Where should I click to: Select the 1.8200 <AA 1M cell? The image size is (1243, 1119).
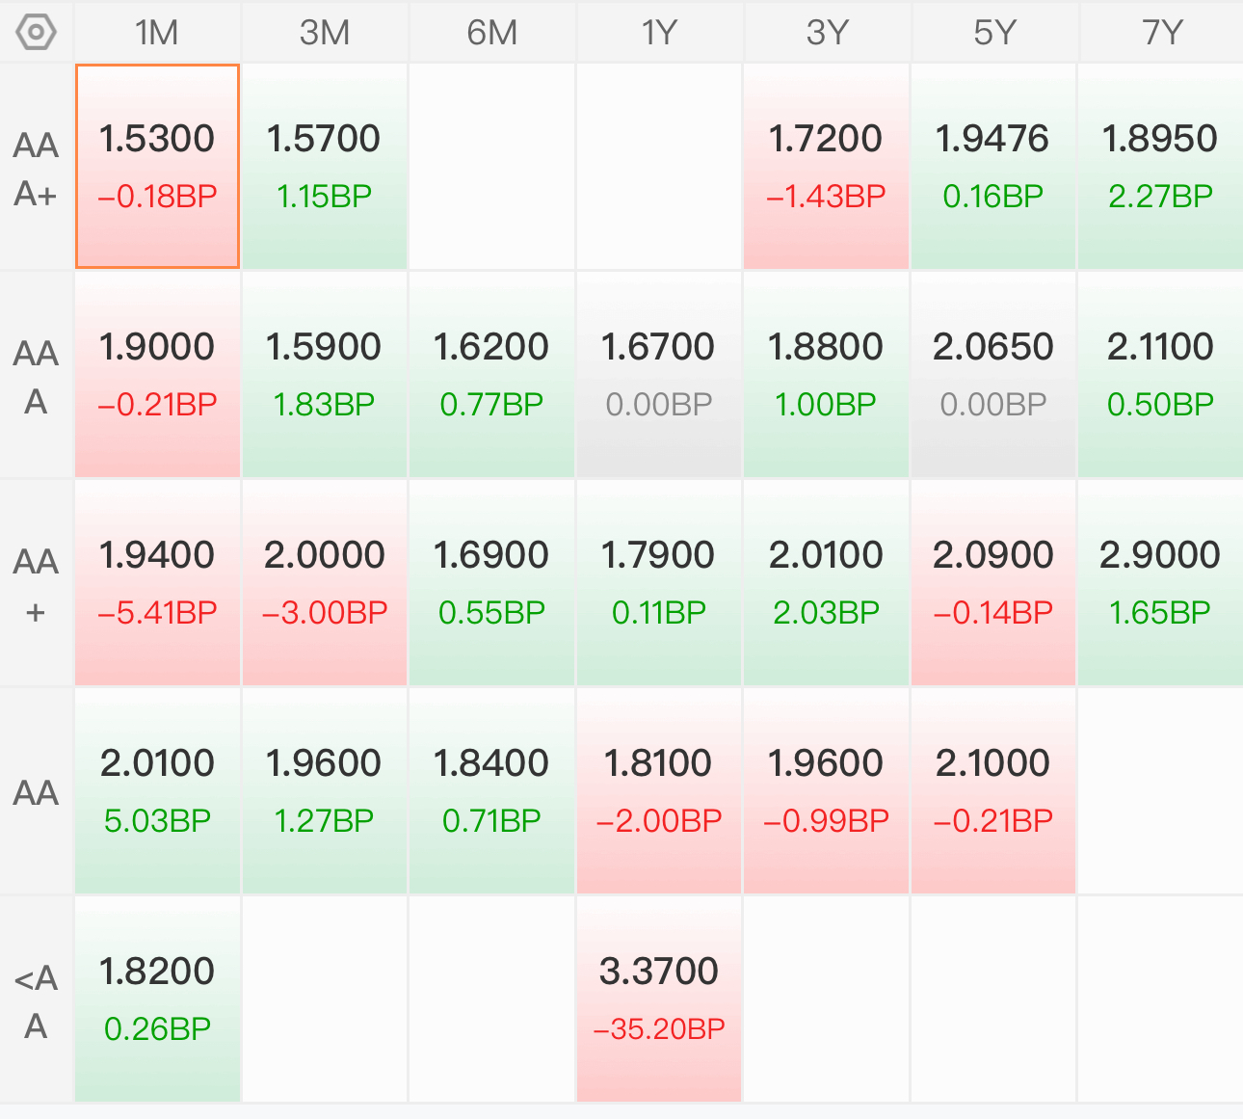click(x=157, y=999)
